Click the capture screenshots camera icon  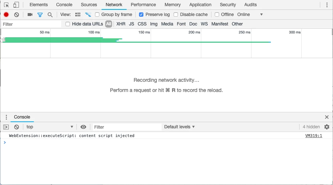[x=30, y=15]
